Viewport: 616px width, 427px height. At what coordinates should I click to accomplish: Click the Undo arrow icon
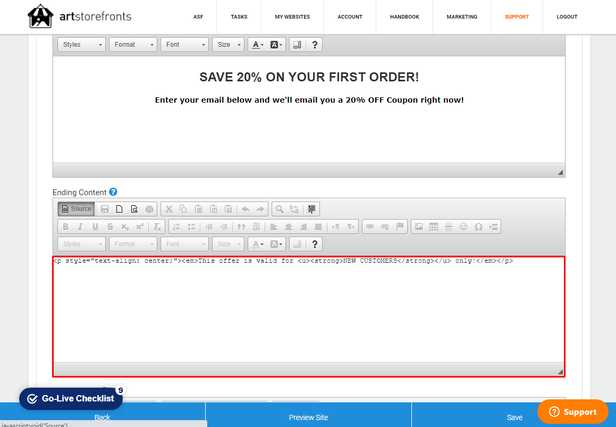[246, 209]
